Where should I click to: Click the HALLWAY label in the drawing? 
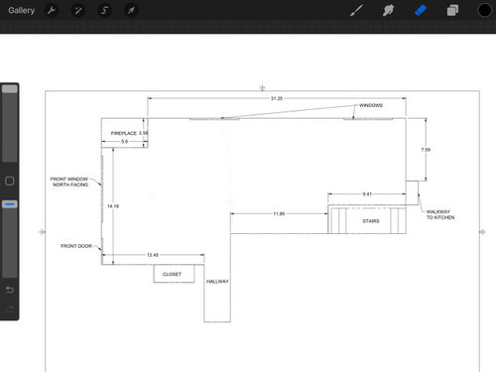[217, 282]
